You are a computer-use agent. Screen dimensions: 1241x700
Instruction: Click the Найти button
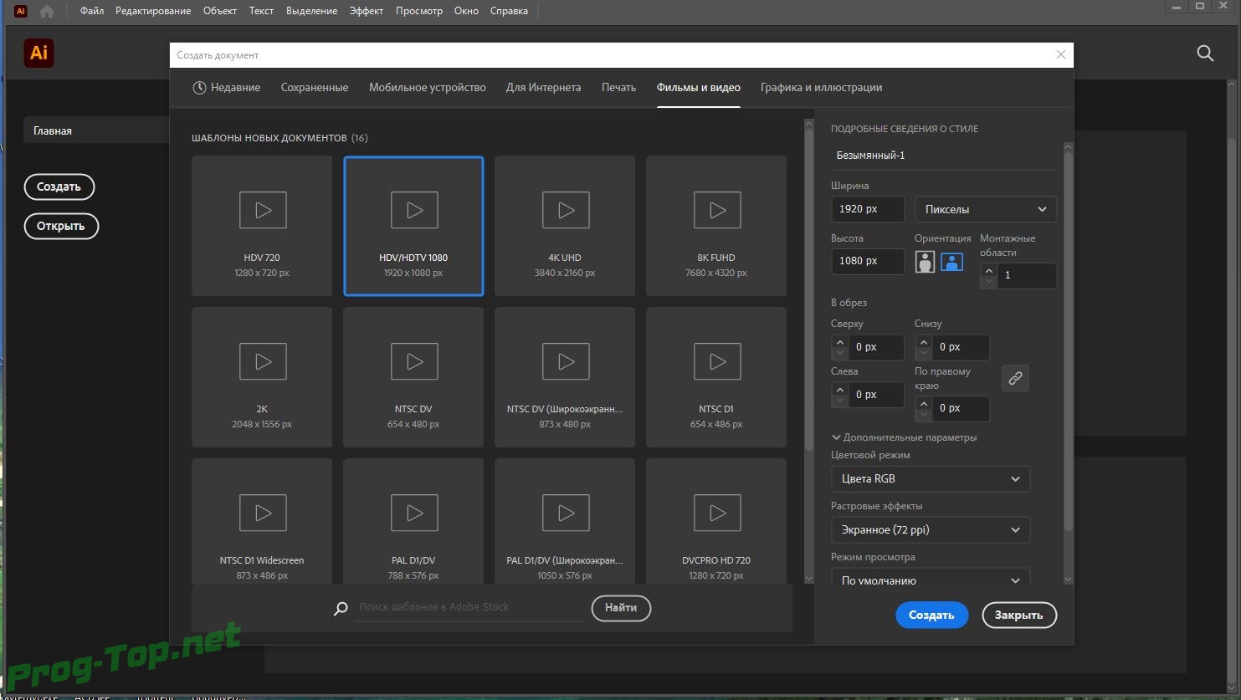[621, 608]
